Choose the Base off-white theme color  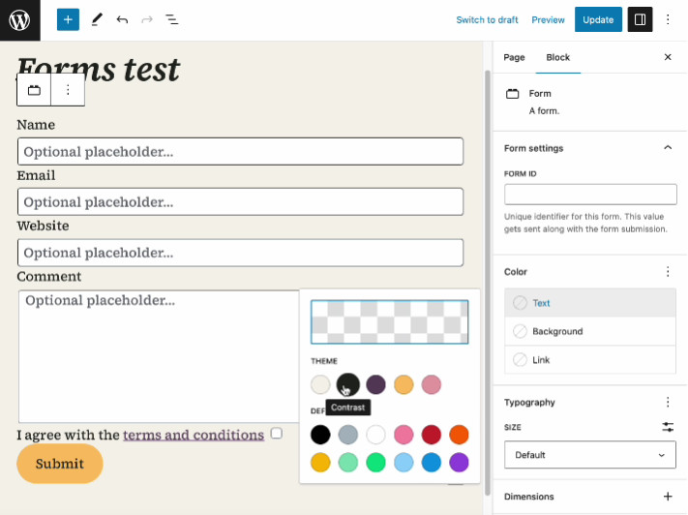320,384
